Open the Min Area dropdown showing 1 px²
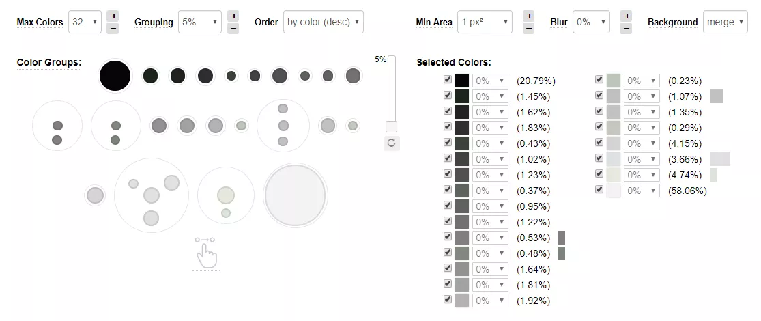Screen dimensions: 761x321 tap(485, 22)
